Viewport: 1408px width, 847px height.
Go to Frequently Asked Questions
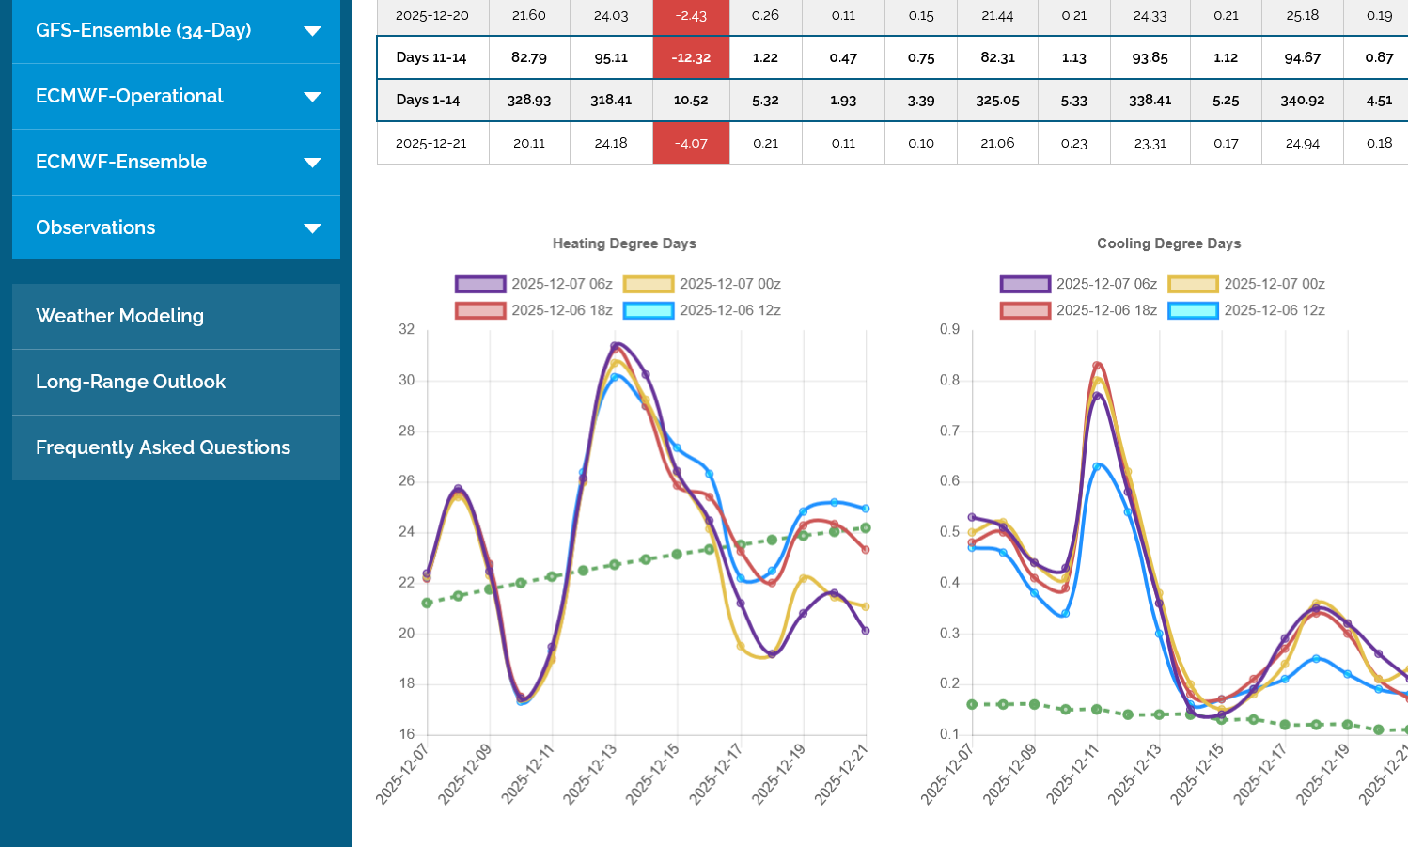163,447
